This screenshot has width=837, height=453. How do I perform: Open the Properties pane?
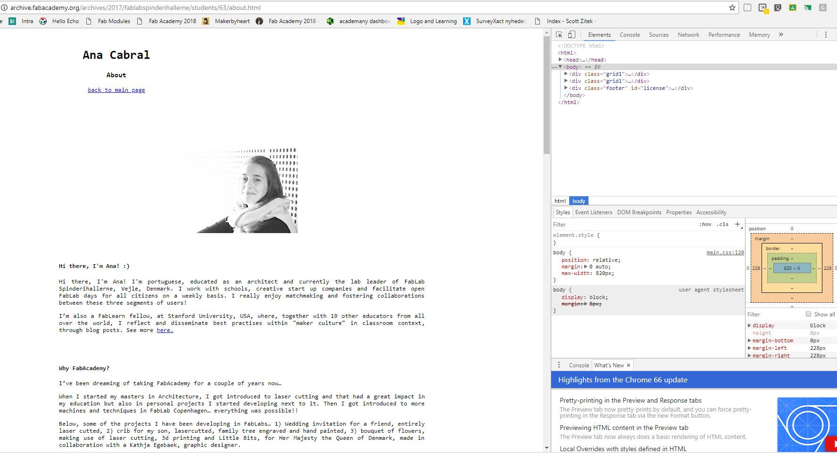679,212
